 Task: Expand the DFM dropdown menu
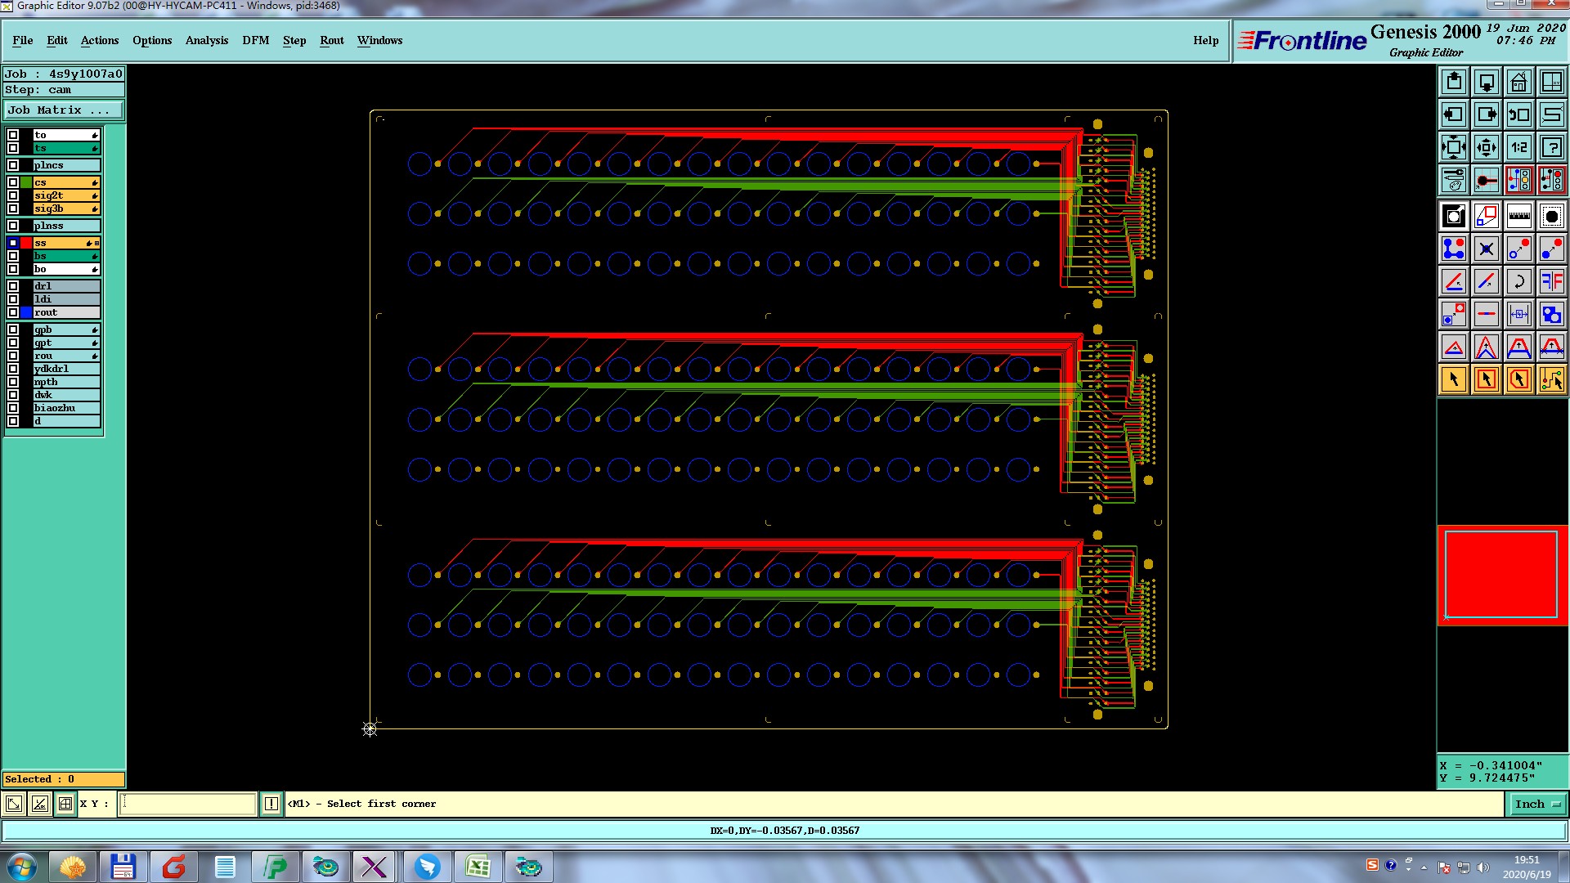[255, 40]
